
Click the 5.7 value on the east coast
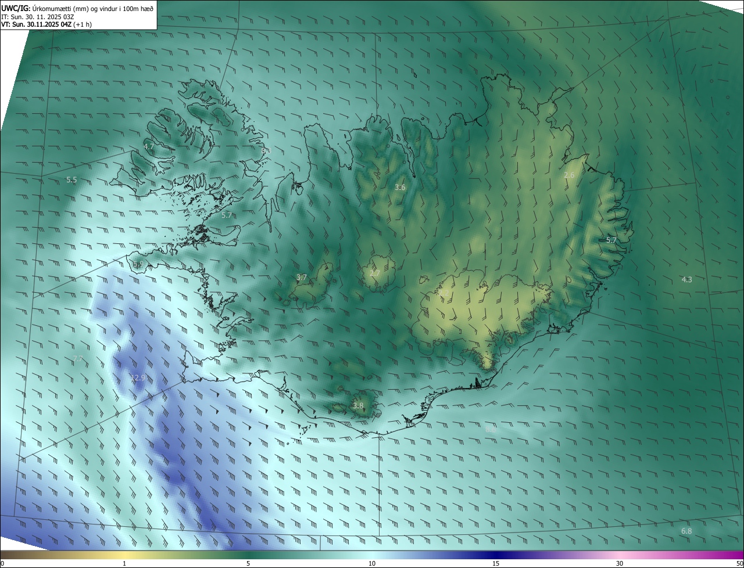coord(611,240)
